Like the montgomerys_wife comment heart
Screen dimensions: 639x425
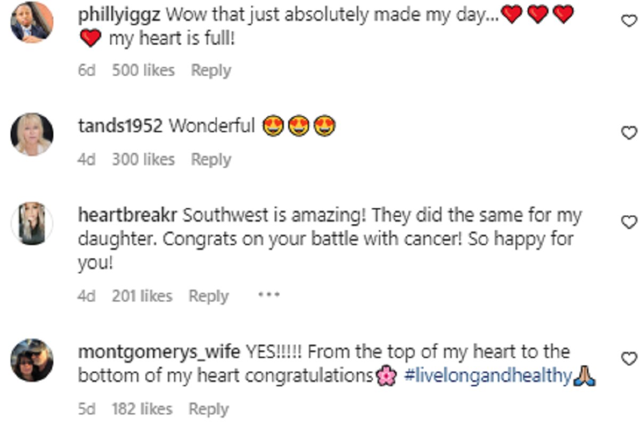coord(629,358)
